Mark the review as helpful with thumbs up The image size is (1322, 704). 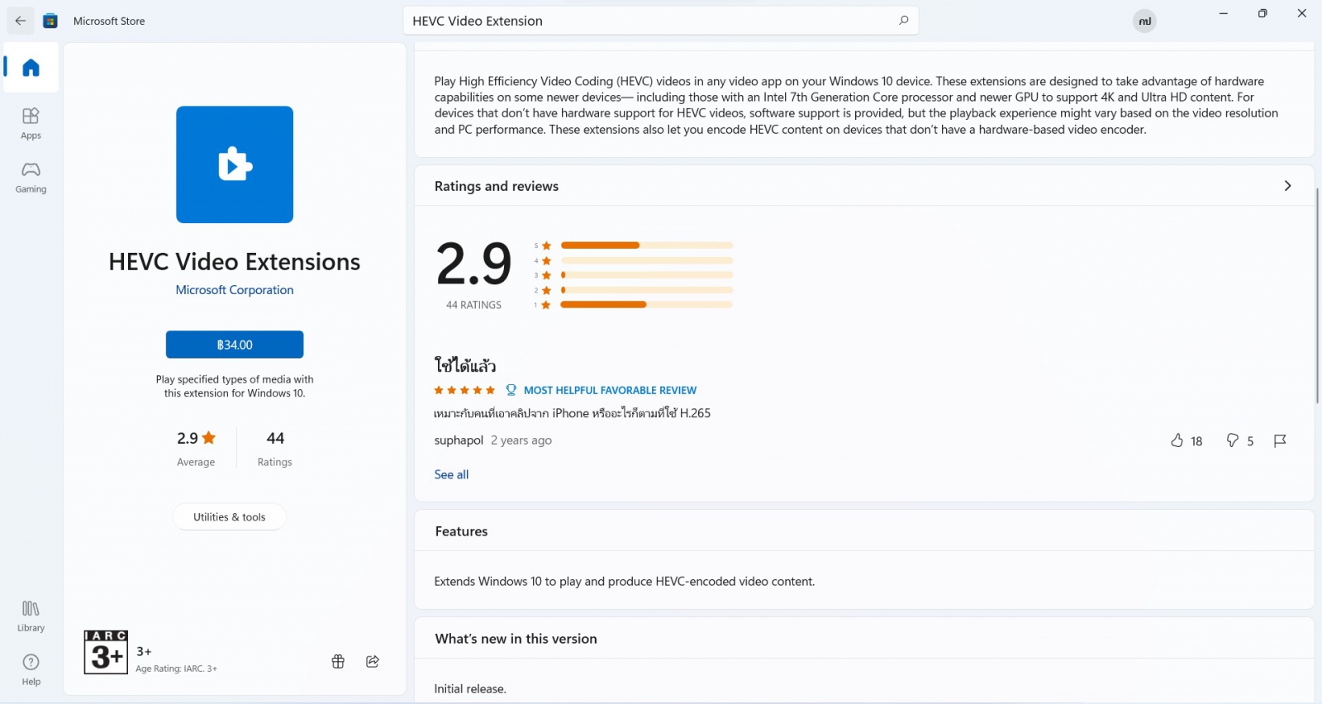(1177, 440)
